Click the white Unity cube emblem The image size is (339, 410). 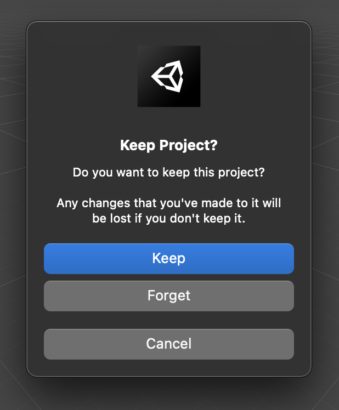tap(168, 77)
